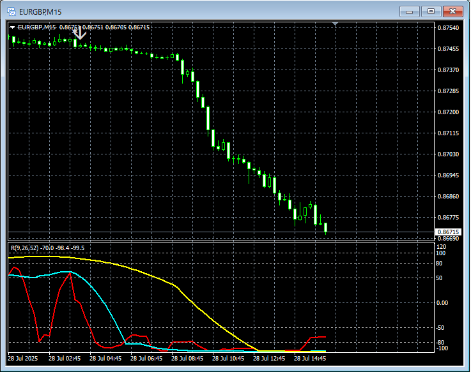The height and width of the screenshot is (372, 471).
Task: Click the gray chart shift triangle marker
Action: [336, 25]
